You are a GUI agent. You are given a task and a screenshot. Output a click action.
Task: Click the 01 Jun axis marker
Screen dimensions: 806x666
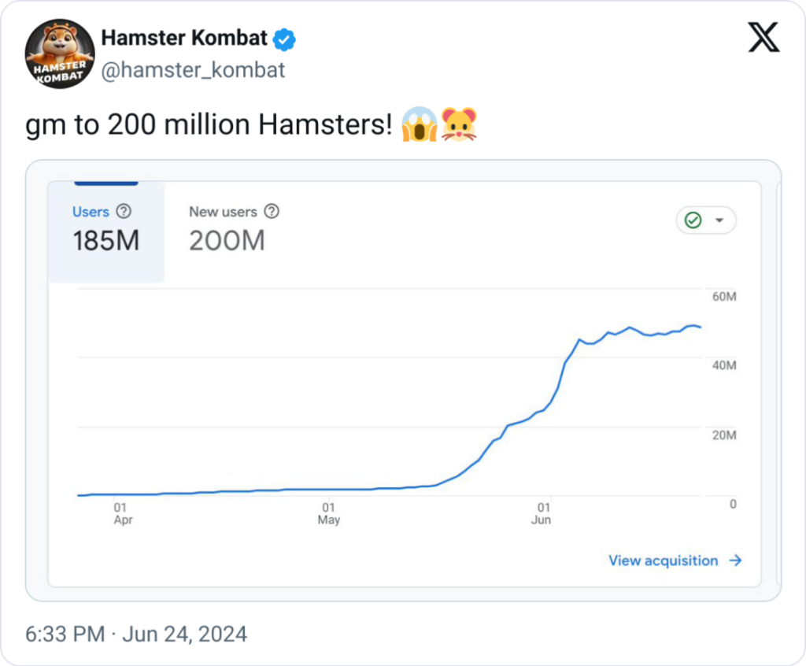click(x=542, y=513)
